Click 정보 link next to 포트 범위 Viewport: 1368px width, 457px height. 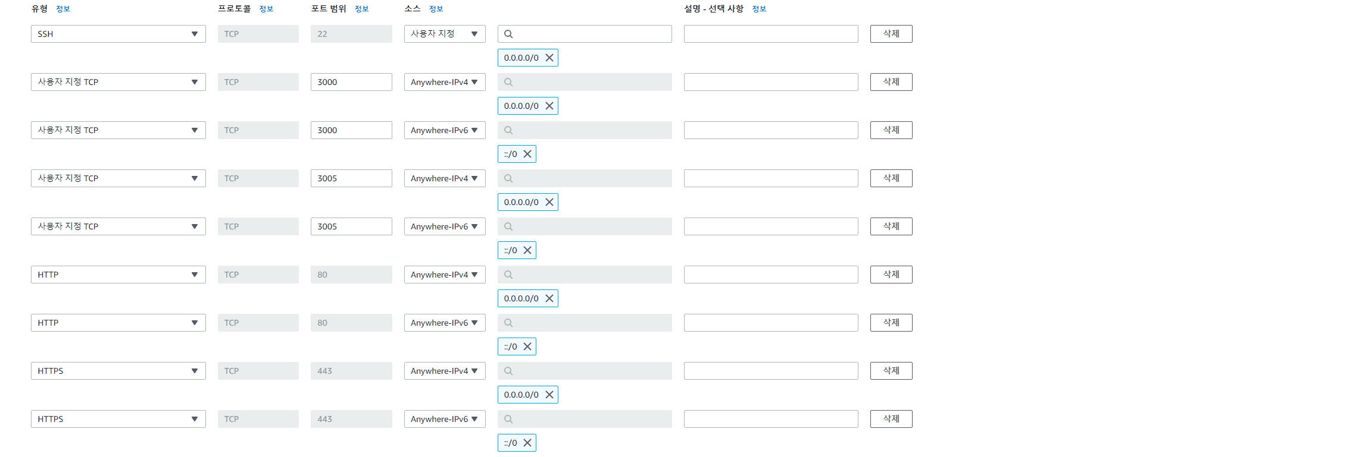point(362,9)
